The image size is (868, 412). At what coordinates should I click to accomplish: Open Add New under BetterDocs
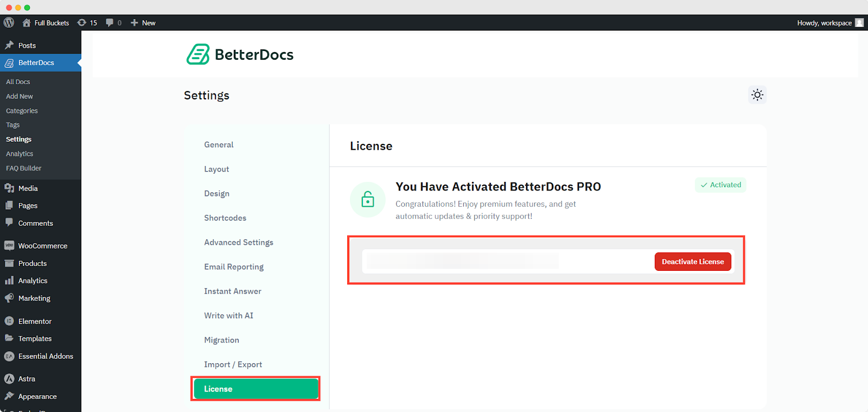click(x=20, y=96)
